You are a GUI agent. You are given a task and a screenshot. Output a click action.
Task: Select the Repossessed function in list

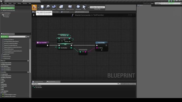point(7,57)
